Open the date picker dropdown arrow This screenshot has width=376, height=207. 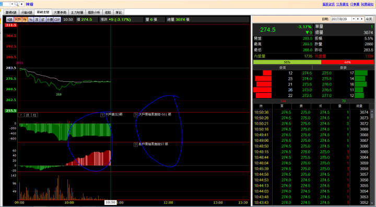(x=354, y=19)
